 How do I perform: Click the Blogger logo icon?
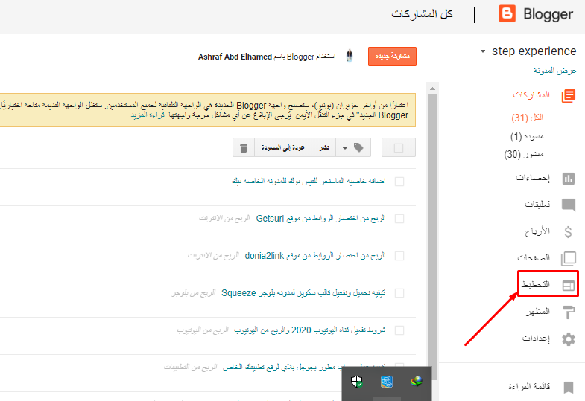[x=507, y=14]
